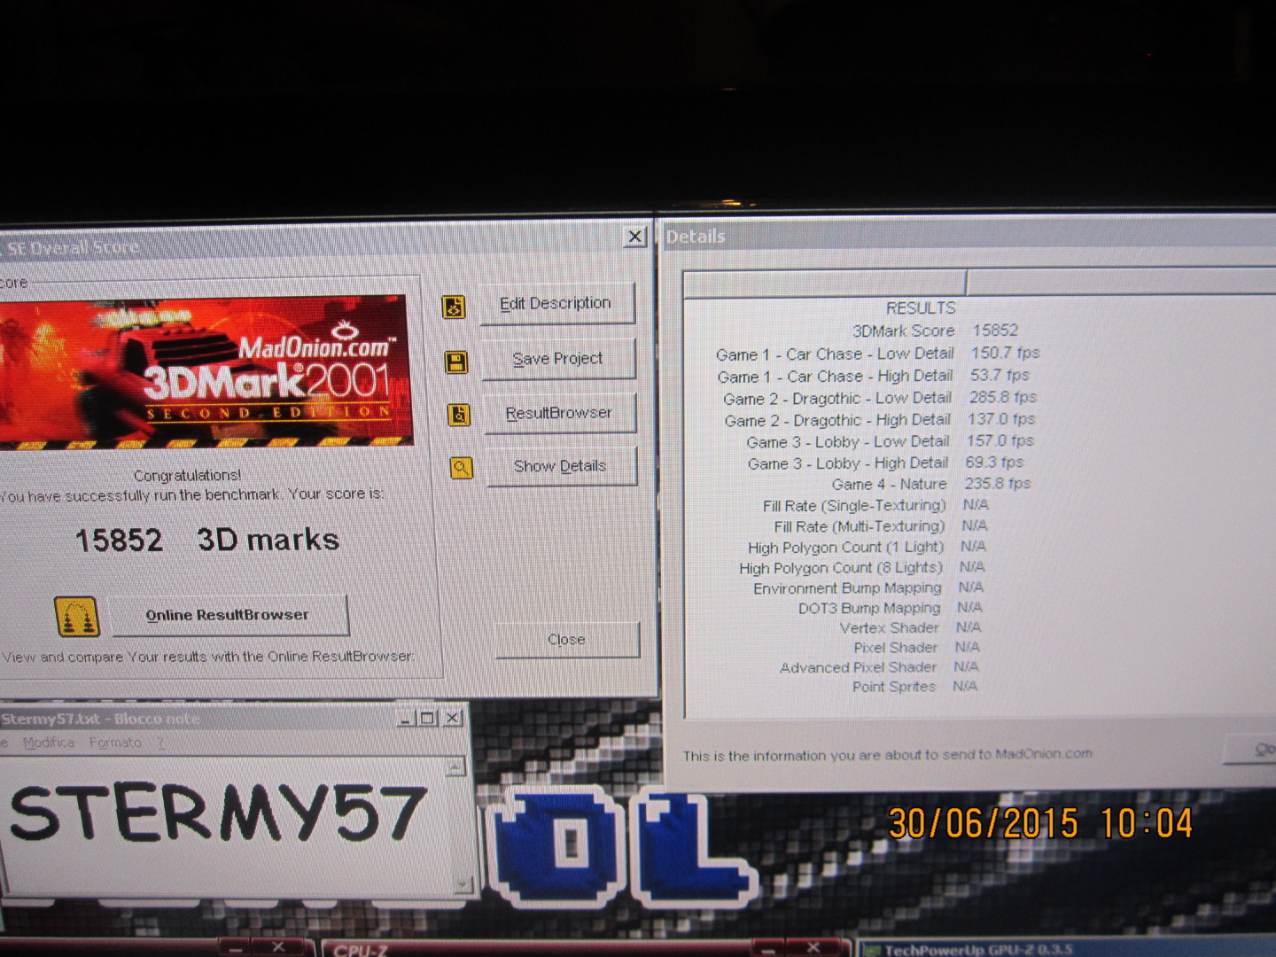Select Game 1 - Car Chase - High Detail row
1276x957 pixels.
(873, 376)
